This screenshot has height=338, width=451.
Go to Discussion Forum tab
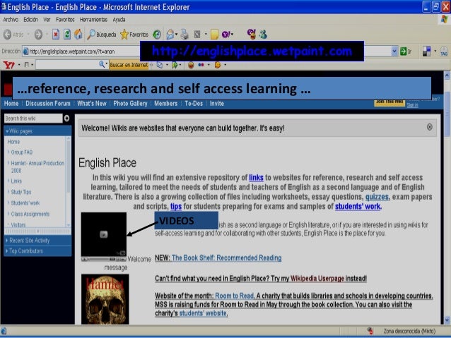[48, 104]
